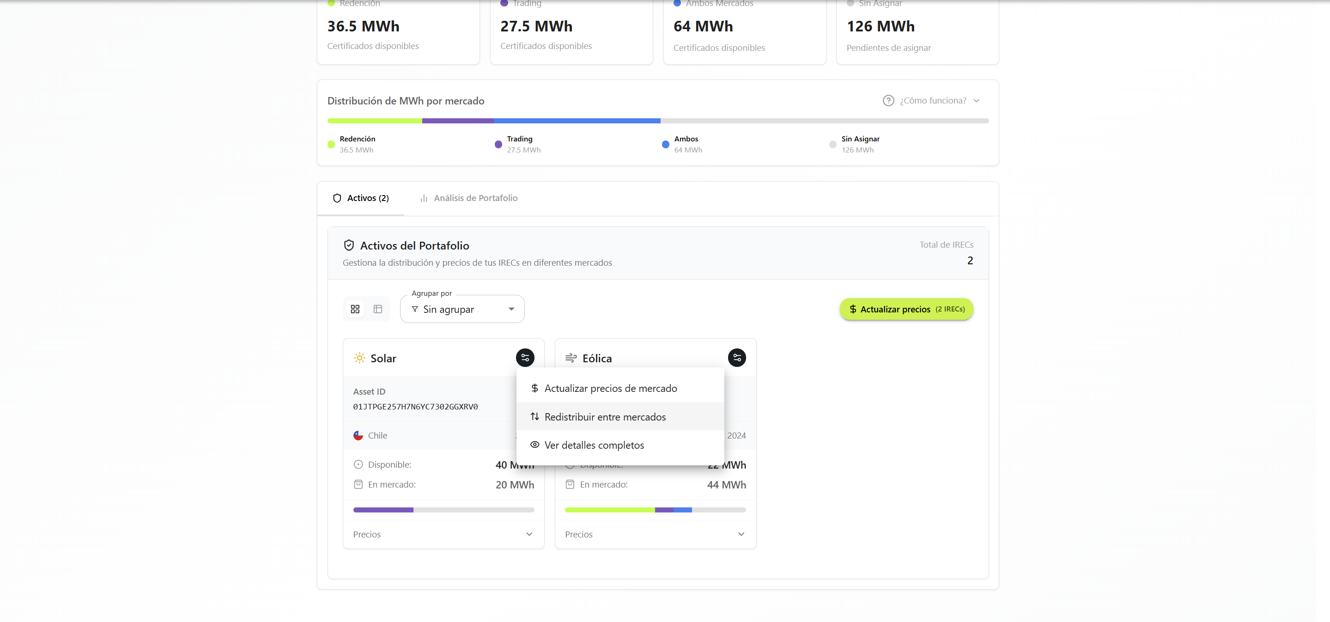The height and width of the screenshot is (622, 1330).
Task: Open the Solar card options icon
Action: 525,358
